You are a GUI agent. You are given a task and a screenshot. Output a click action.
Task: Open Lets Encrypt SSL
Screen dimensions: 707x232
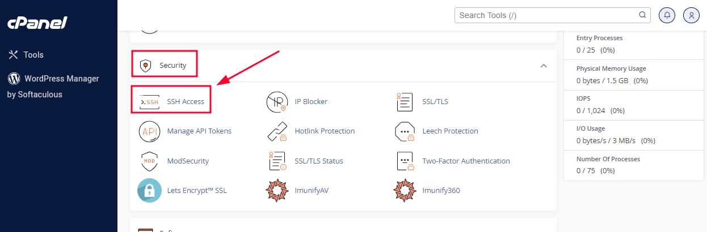(x=196, y=191)
